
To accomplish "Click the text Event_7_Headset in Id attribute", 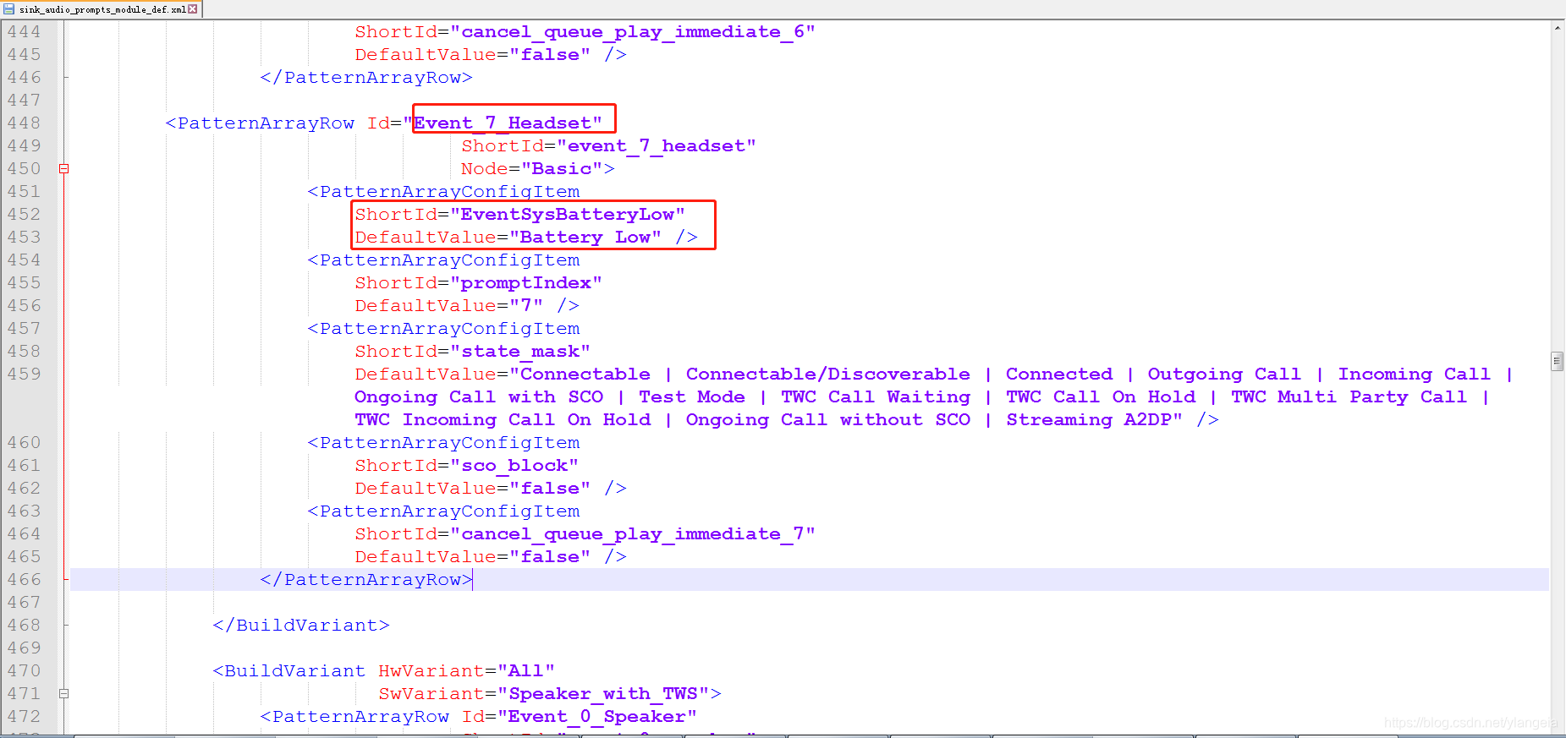I will [x=502, y=123].
